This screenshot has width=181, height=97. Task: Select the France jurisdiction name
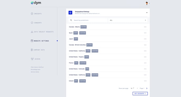71,63
